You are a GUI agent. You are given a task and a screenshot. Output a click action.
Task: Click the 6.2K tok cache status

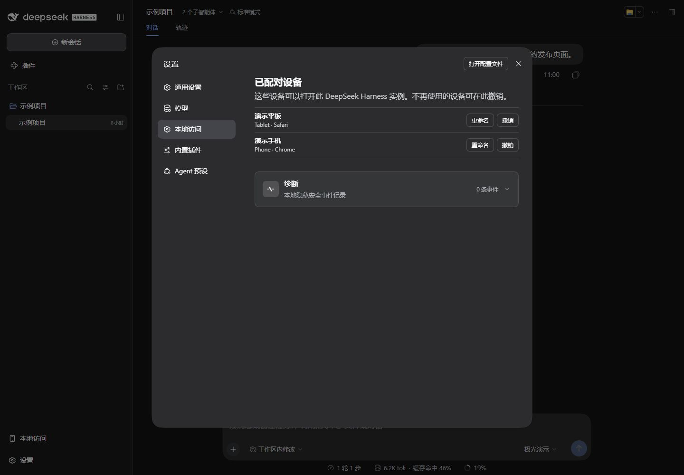point(413,468)
